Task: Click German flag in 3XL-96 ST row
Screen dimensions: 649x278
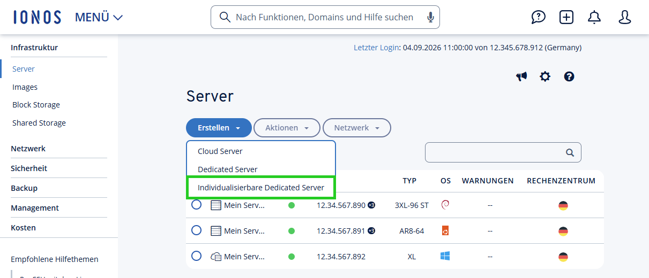Action: pos(563,206)
